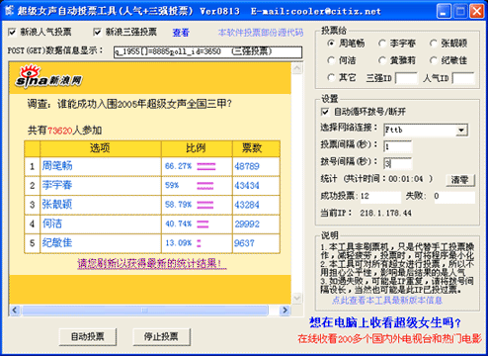Click the 投票间隔(秒) input field

tap(398, 146)
